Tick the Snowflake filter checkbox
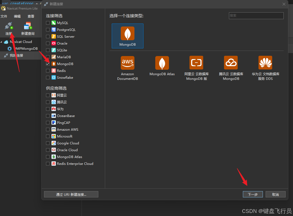This screenshot has height=216, width=293. pyautogui.click(x=48, y=77)
